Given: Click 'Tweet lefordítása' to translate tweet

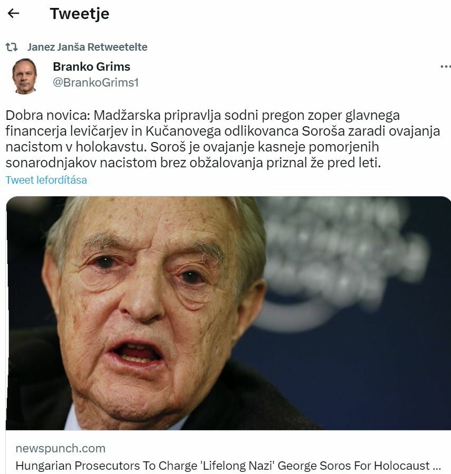Looking at the screenshot, I should [x=46, y=180].
